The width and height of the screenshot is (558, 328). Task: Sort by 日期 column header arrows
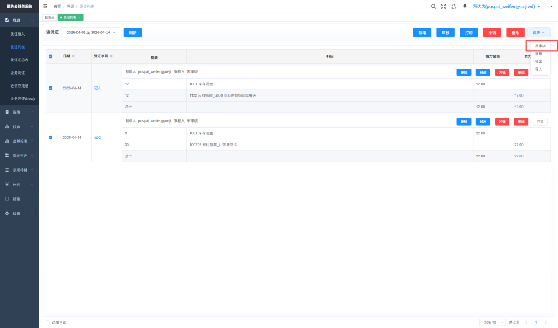pos(73,56)
